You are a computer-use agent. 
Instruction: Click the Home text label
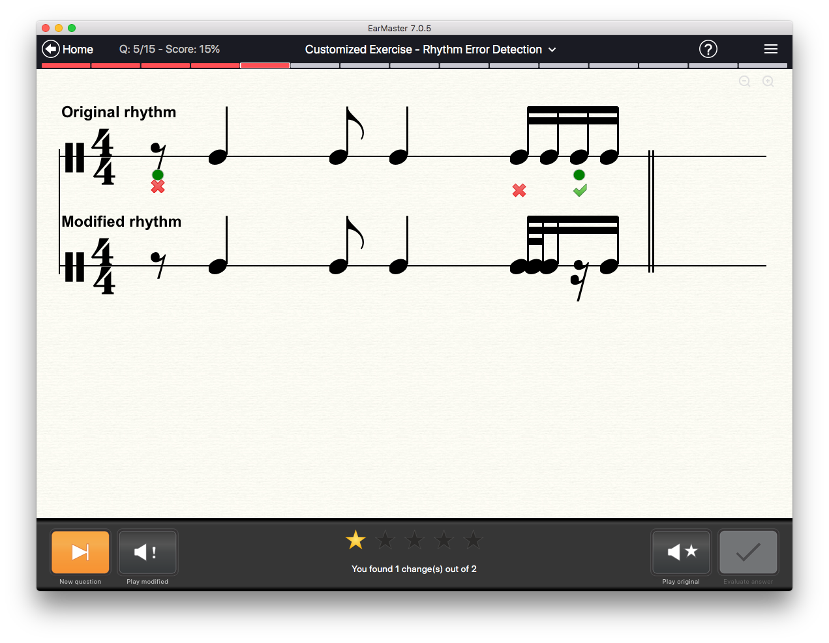pyautogui.click(x=78, y=50)
